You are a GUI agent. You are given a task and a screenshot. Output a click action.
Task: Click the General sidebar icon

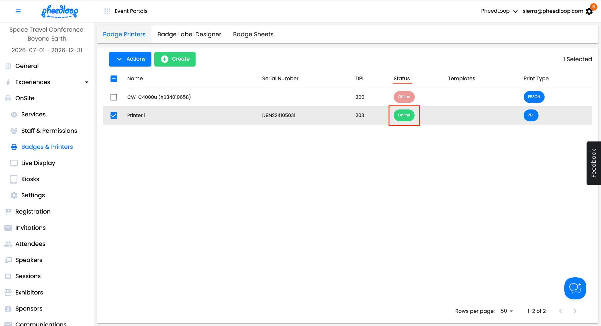8,66
